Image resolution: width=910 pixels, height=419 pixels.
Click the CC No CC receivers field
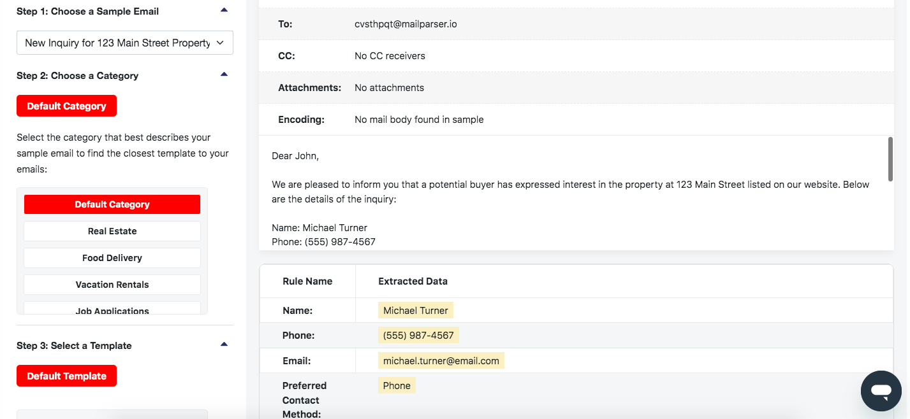click(390, 56)
